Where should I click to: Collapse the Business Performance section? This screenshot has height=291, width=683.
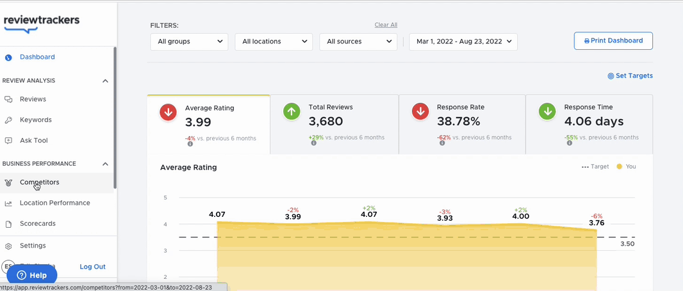[x=105, y=164]
